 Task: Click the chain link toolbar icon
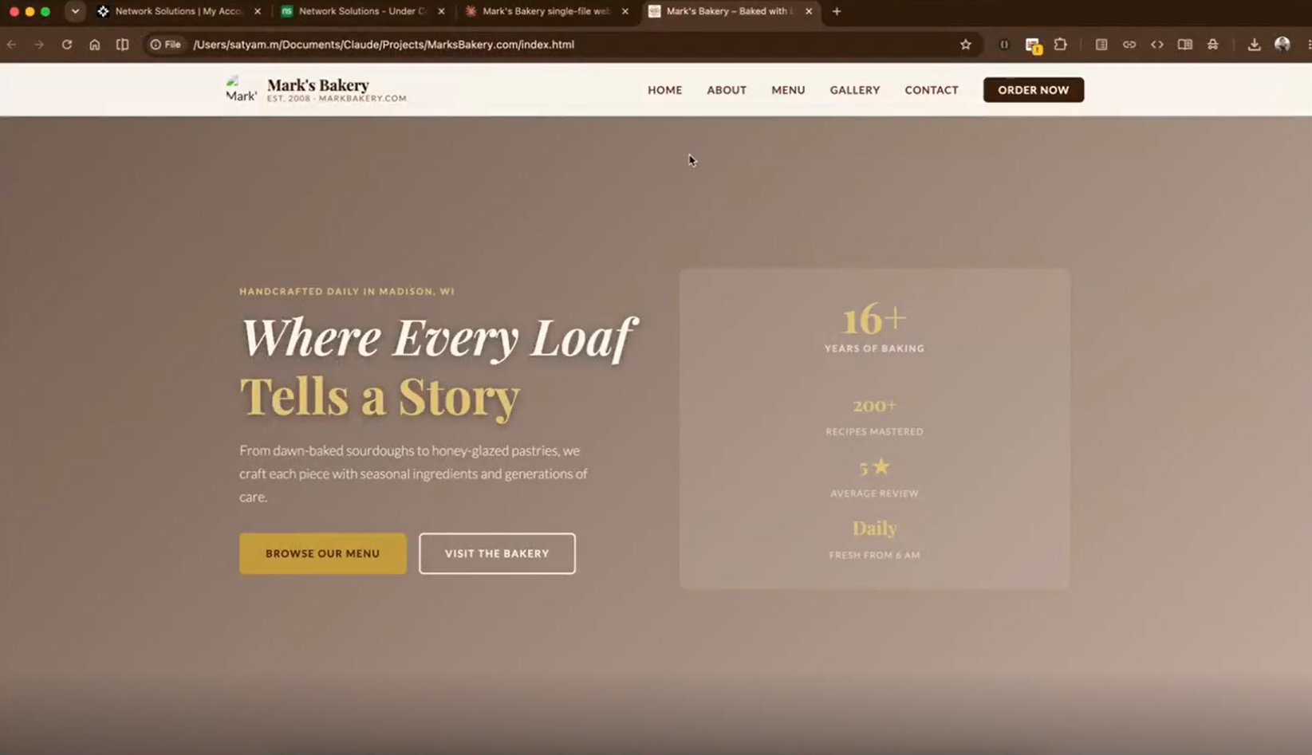tap(1129, 45)
